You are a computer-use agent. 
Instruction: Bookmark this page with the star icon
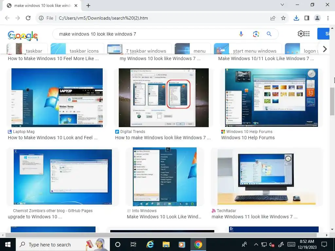[x=283, y=18]
